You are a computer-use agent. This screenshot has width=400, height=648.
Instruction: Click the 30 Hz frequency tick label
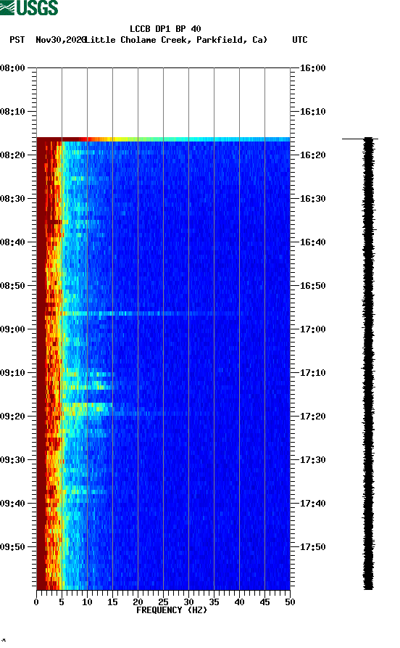point(188,602)
